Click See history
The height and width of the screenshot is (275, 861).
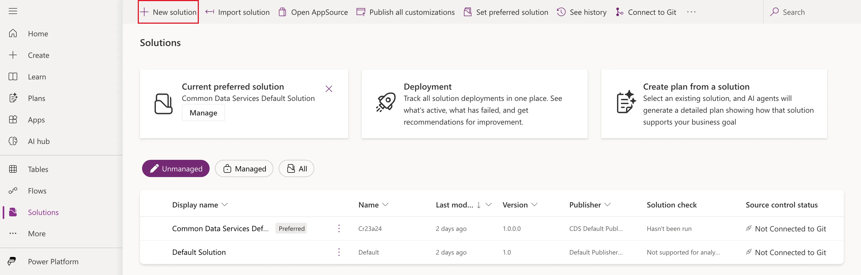(x=581, y=12)
